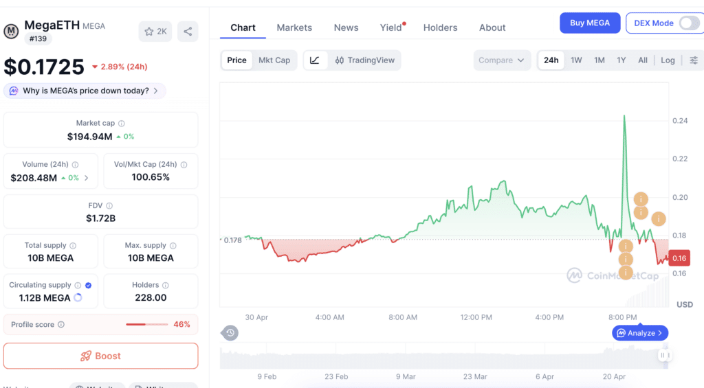The image size is (704, 388).
Task: Click the Profile score progress bar
Action: pos(147,324)
